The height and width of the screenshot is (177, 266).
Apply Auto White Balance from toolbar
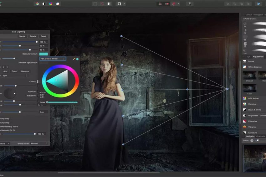pos(58,4)
